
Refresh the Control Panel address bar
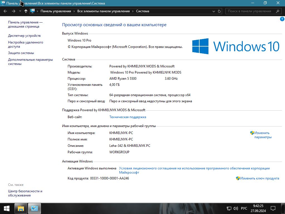point(219,11)
